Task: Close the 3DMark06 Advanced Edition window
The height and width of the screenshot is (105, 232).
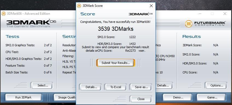Action: (225, 14)
